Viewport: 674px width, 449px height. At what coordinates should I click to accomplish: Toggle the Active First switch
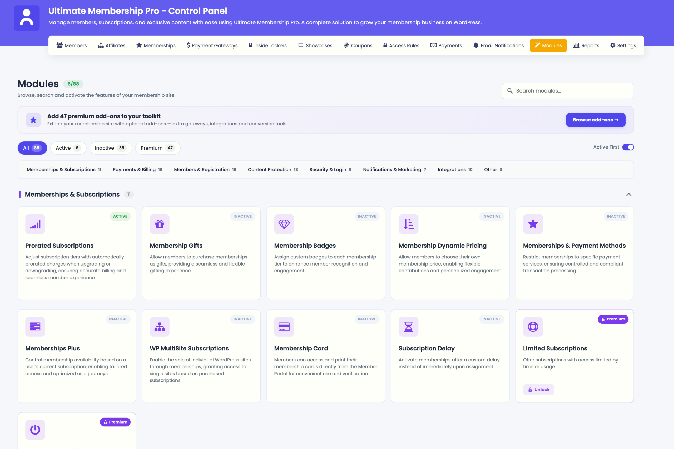click(x=628, y=147)
